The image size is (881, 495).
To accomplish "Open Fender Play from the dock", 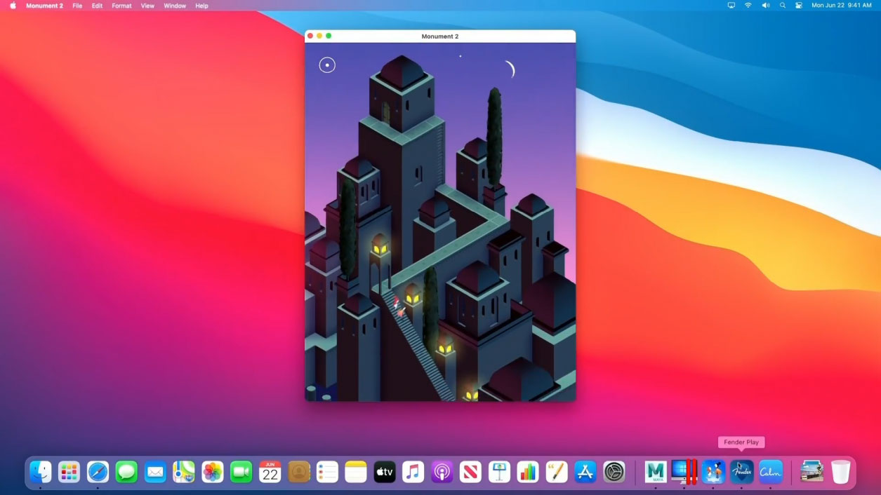I will pos(741,471).
